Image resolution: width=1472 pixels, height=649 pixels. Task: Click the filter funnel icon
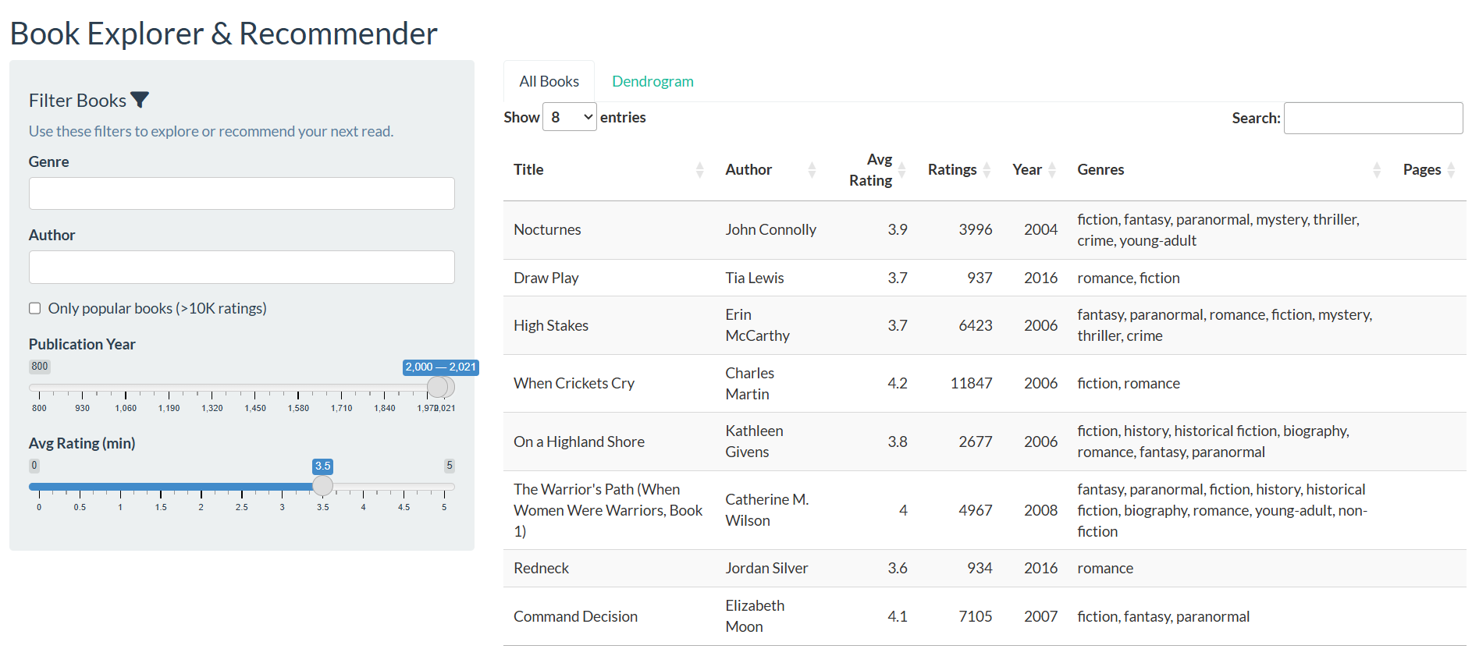140,100
